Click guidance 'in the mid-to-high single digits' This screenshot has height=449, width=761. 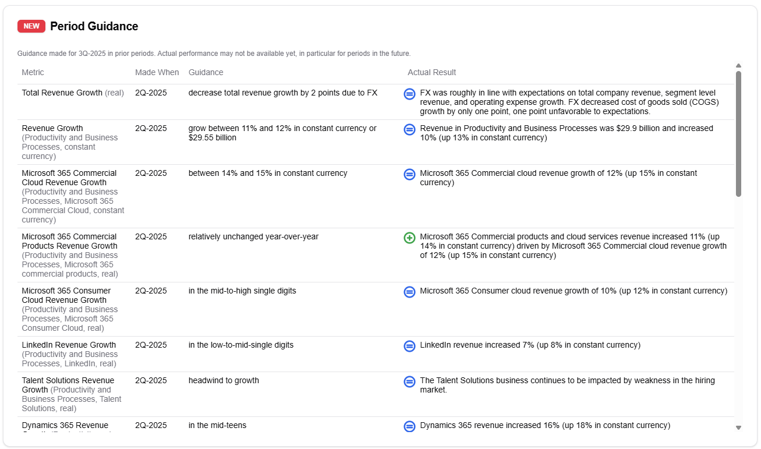click(242, 291)
